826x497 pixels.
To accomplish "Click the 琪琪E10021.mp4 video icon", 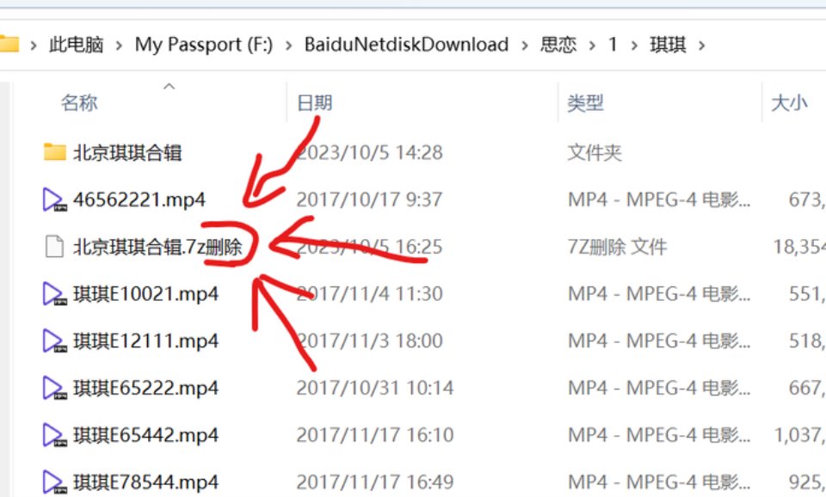I will coord(54,294).
